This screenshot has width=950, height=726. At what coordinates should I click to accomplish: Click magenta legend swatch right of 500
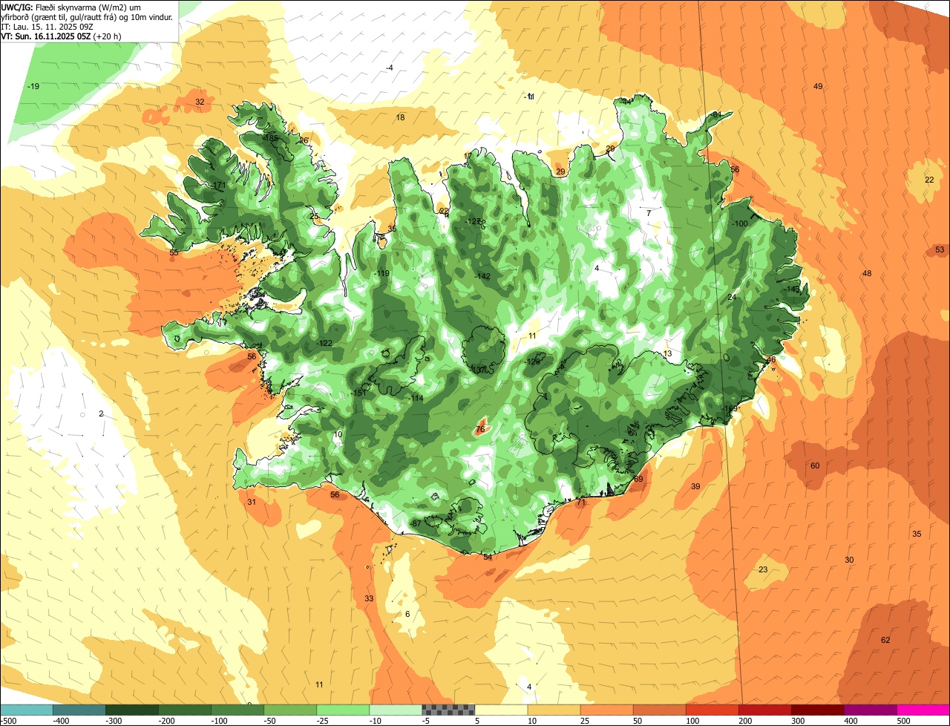click(x=923, y=710)
